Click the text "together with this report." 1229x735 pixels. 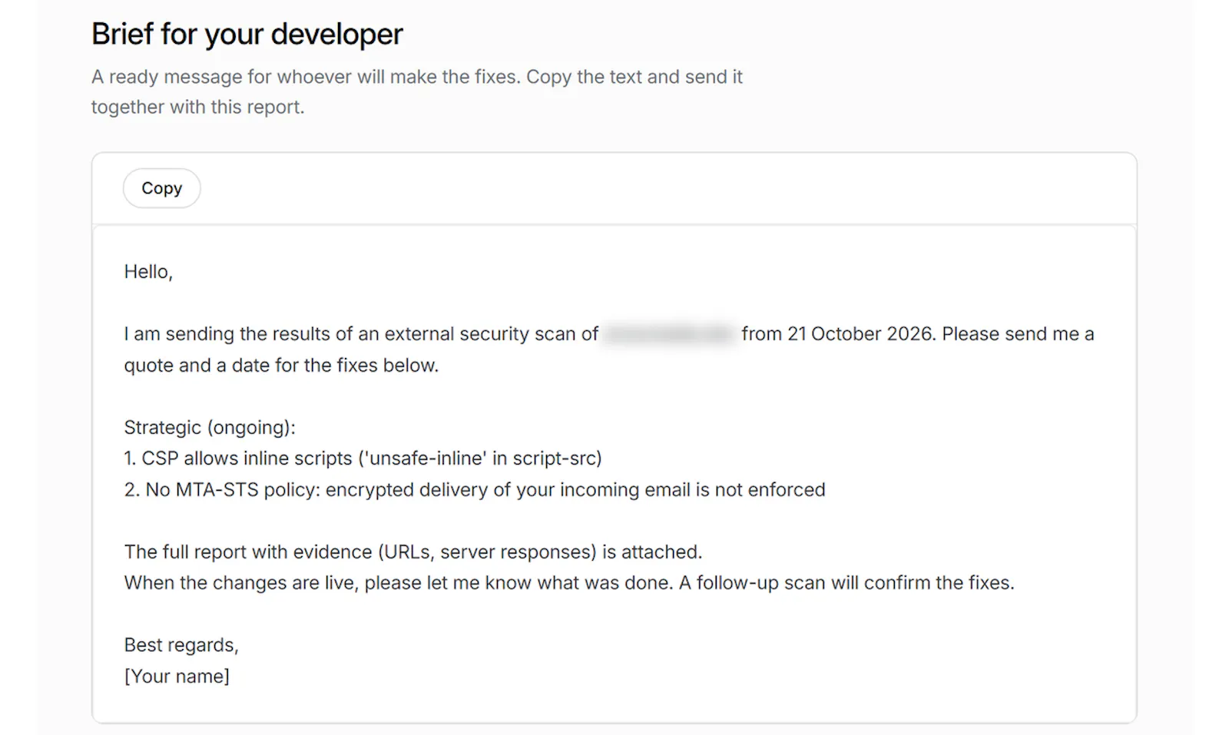pos(197,107)
